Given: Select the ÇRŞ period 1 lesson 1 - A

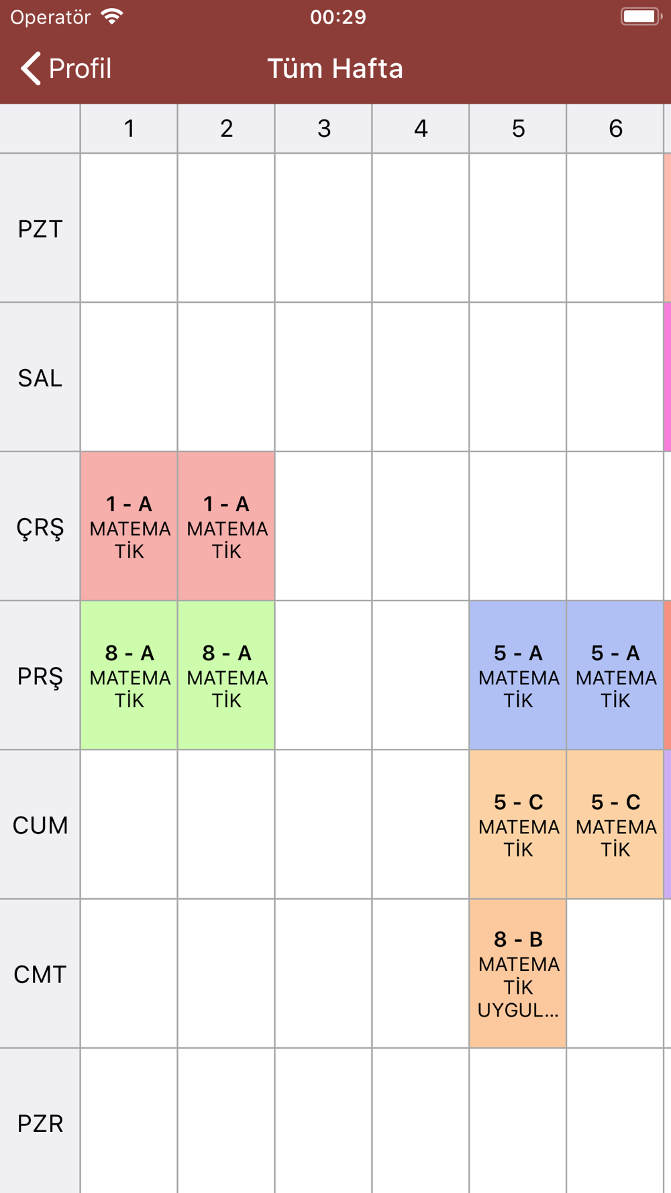Looking at the screenshot, I should point(129,526).
